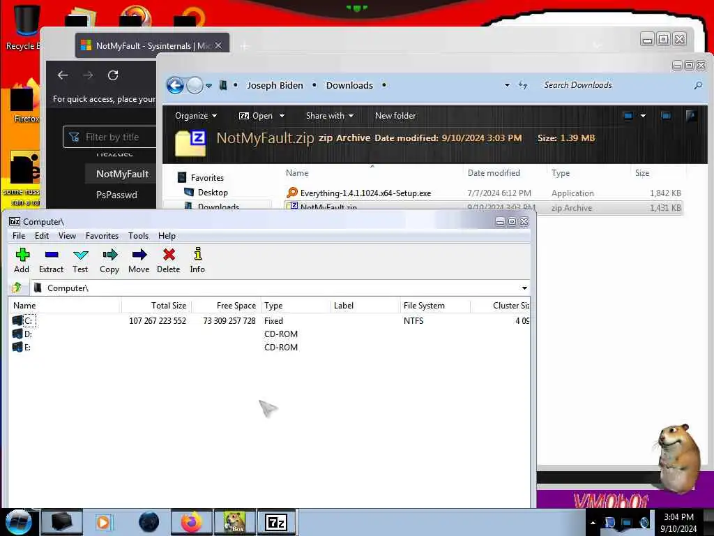The height and width of the screenshot is (536, 714).
Task: Expand address bar history dropdown
Action: 507,85
